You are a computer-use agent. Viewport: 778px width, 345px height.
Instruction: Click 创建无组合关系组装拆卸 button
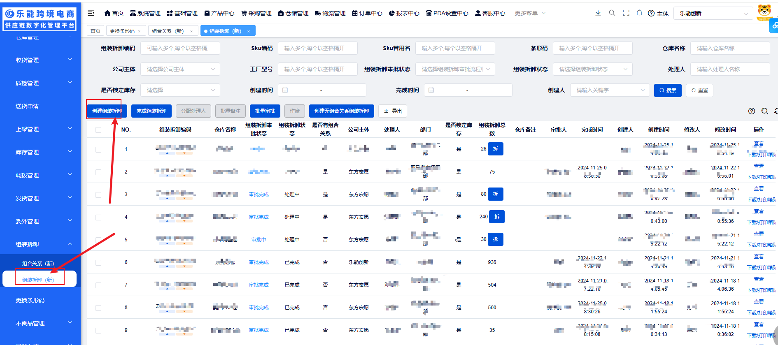pyautogui.click(x=342, y=111)
